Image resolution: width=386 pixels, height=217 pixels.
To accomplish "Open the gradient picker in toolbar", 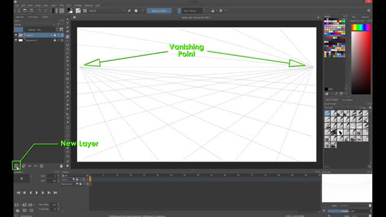I will pos(55,11).
